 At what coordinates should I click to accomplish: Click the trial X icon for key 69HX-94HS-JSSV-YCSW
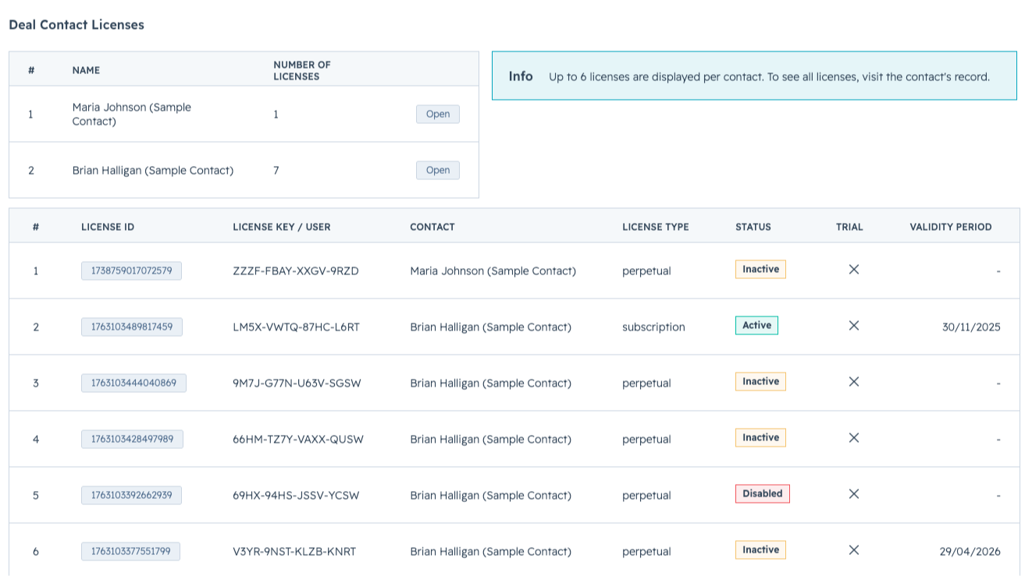pyautogui.click(x=853, y=493)
